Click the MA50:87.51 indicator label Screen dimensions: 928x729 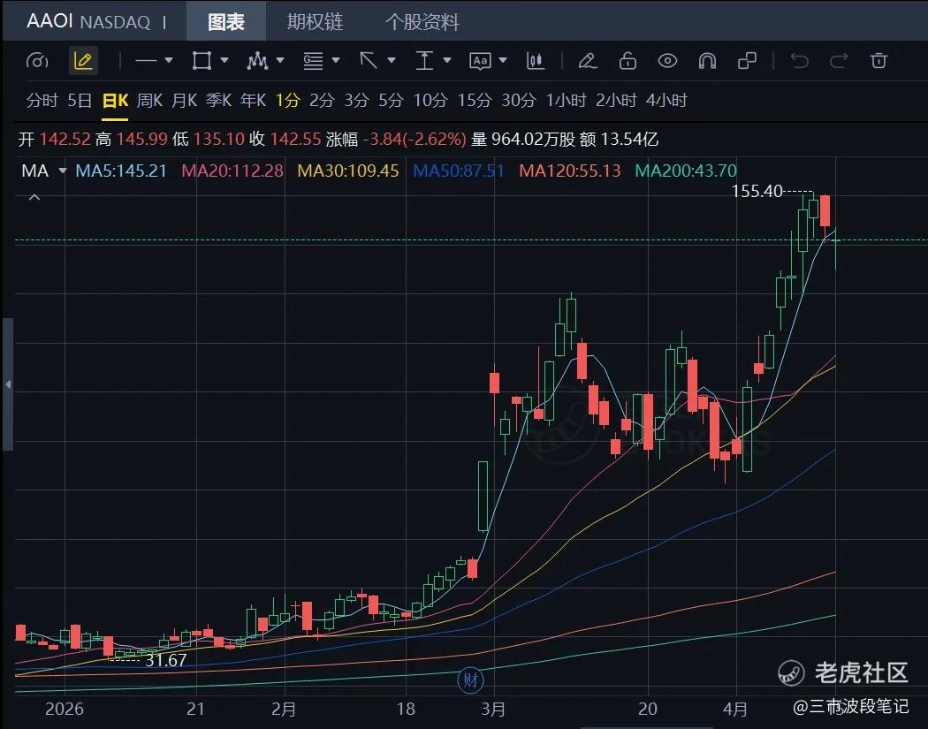click(x=459, y=171)
